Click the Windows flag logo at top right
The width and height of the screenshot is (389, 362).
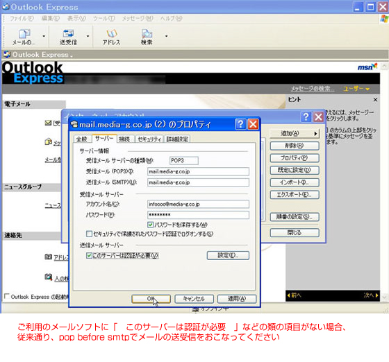tap(384, 19)
